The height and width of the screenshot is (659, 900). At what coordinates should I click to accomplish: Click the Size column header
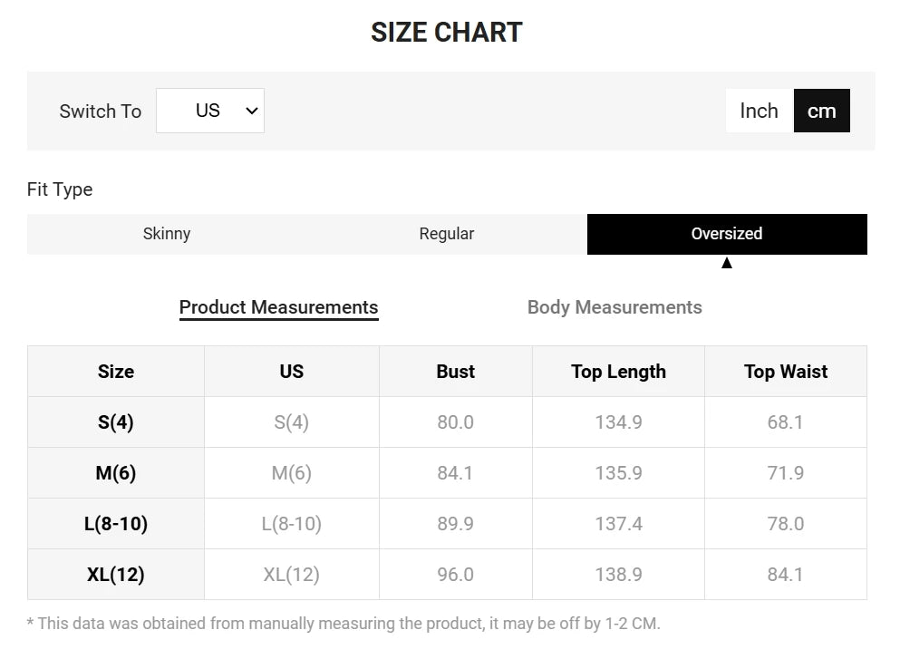[116, 372]
